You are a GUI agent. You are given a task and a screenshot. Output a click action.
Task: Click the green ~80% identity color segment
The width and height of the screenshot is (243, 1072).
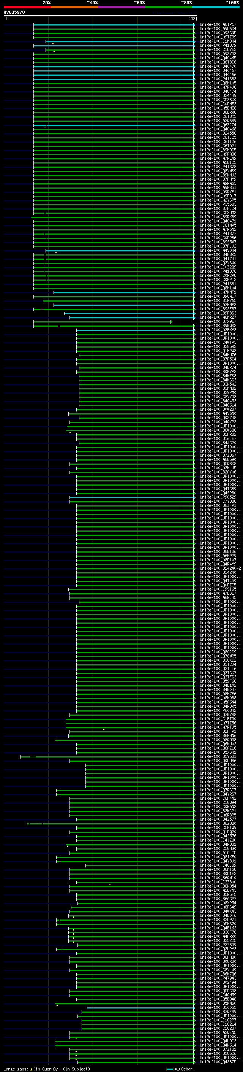pos(169,7)
